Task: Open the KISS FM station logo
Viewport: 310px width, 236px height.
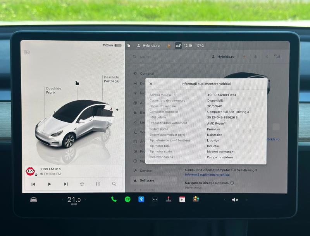Action: [31, 171]
